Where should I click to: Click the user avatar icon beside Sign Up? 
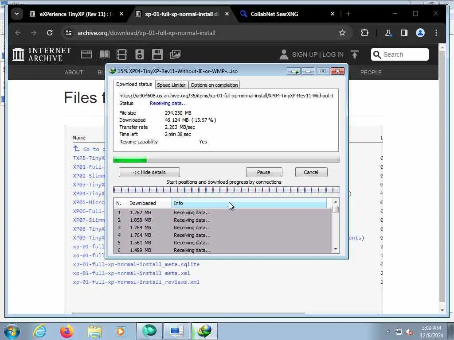coord(284,54)
